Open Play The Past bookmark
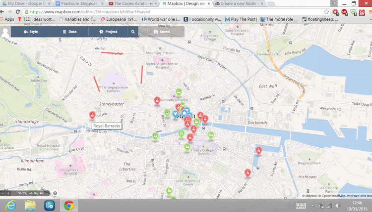 [x=241, y=19]
